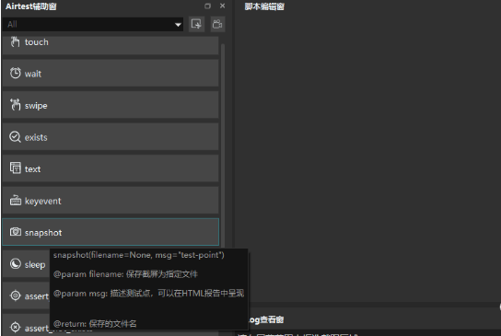Click the last assert row's target icon

[x=16, y=327]
